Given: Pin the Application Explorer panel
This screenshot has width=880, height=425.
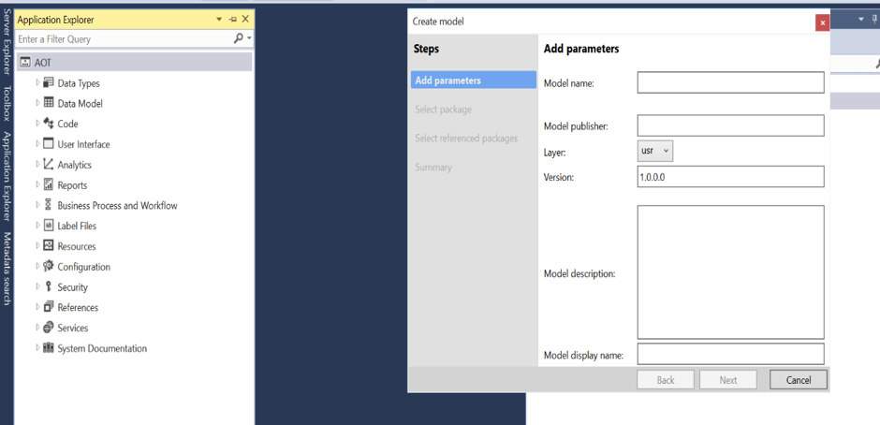Looking at the screenshot, I should pyautogui.click(x=232, y=19).
